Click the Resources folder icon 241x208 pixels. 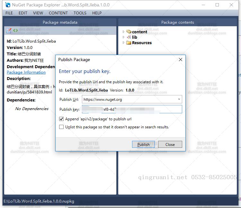pos(129,43)
